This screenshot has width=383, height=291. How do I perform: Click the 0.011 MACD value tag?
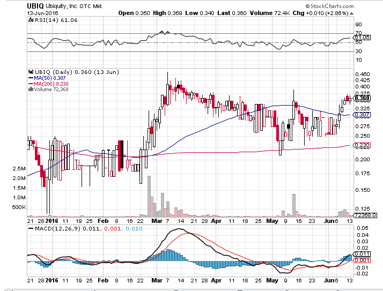(362, 254)
